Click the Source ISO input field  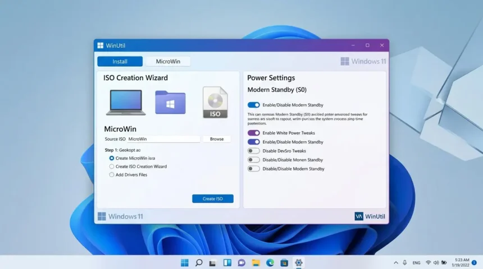click(163, 139)
